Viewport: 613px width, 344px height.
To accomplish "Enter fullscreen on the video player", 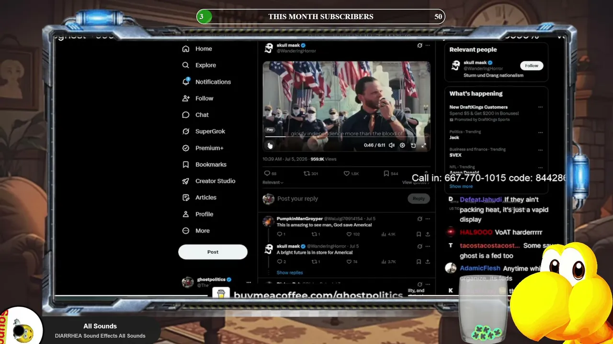I will [x=424, y=145].
